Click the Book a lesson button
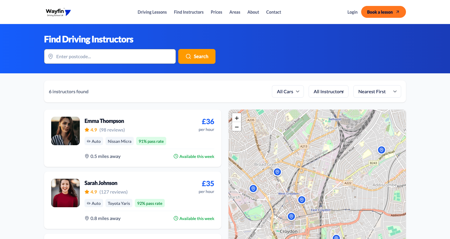 [x=383, y=12]
